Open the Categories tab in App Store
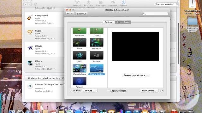The width and height of the screenshot is (202, 113). pyautogui.click(x=101, y=3)
